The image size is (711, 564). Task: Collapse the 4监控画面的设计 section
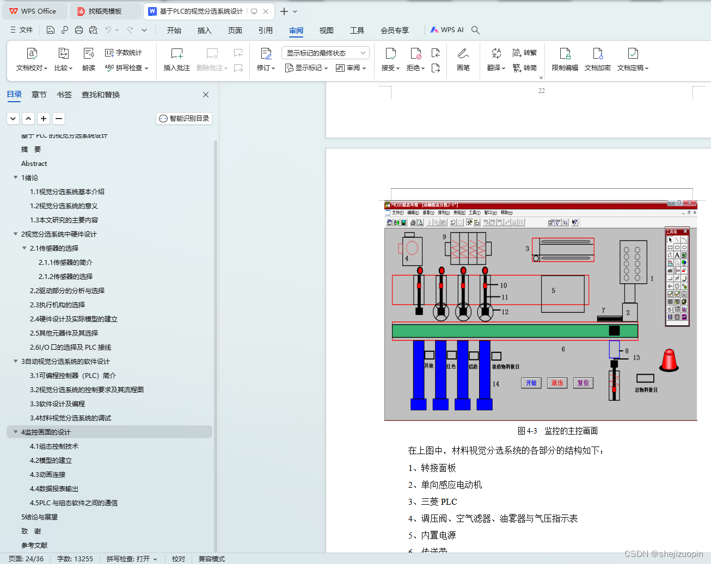15,432
